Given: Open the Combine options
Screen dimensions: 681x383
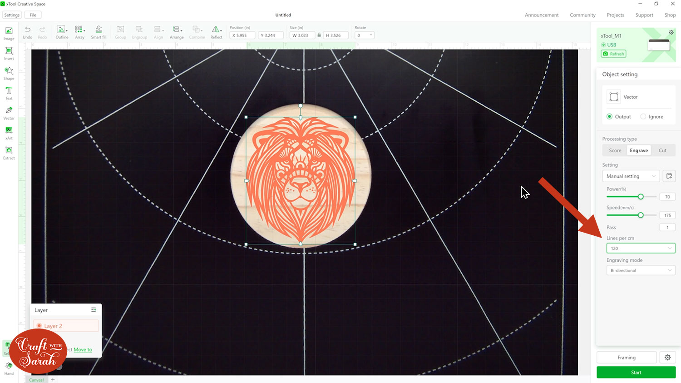Looking at the screenshot, I should (197, 32).
